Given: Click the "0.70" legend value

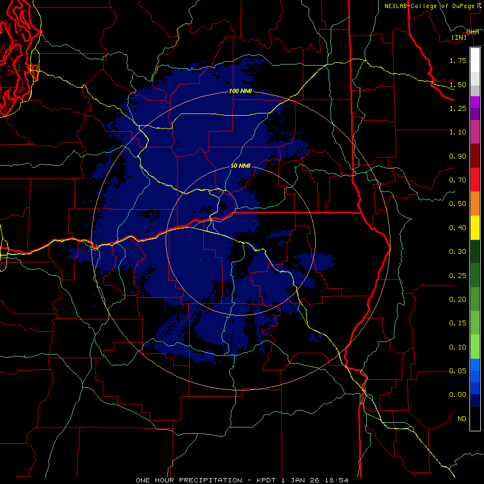Looking at the screenshot, I should click(458, 180).
